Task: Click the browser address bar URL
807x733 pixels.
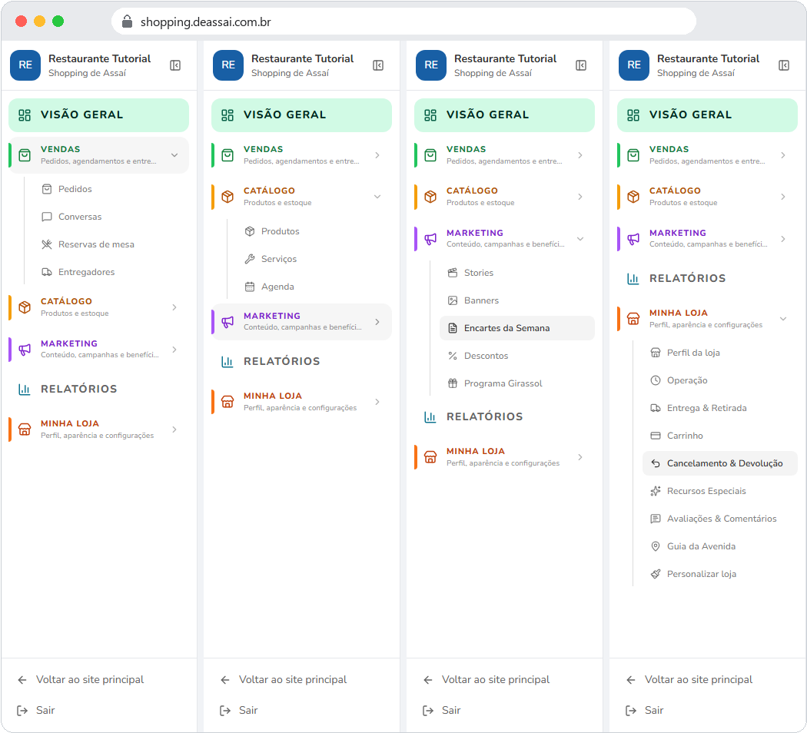Action: click(205, 22)
